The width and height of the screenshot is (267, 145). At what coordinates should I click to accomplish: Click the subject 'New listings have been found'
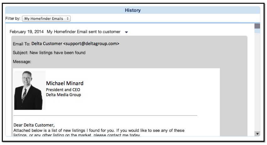pos(57,53)
